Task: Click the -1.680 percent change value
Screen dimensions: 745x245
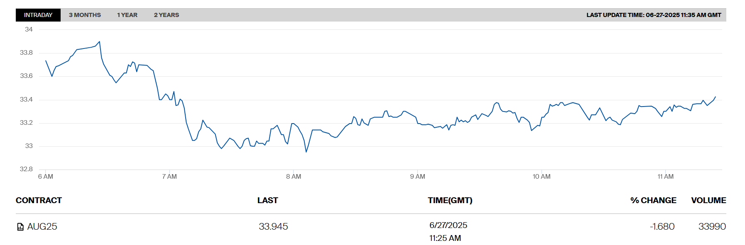Action: (x=662, y=227)
